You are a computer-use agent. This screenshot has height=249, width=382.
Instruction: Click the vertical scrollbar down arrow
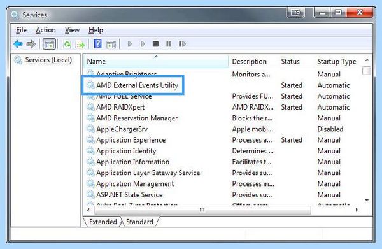coord(367,201)
